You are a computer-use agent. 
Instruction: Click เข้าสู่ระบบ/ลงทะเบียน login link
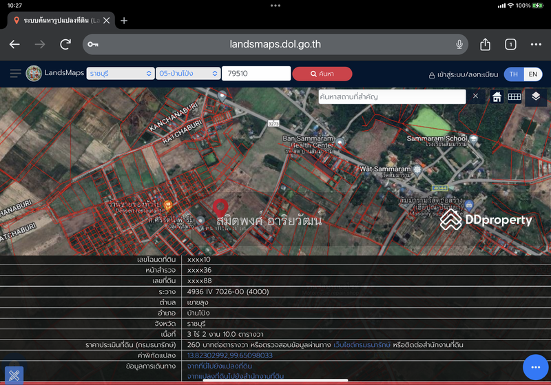[464, 74]
